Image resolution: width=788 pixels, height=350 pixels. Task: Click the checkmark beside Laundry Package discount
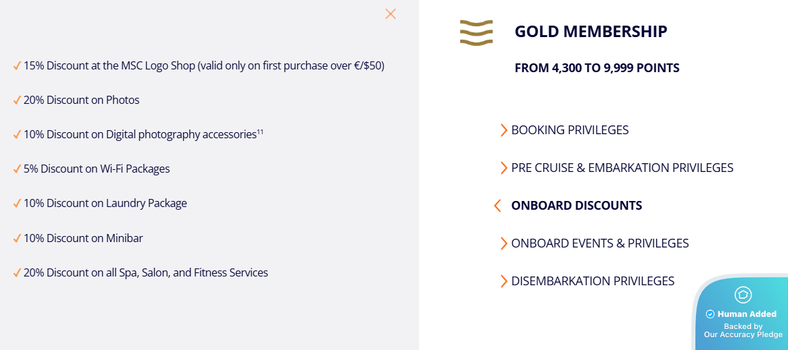pos(17,203)
